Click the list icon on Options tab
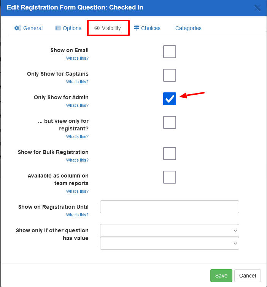The image size is (267, 287). click(x=58, y=28)
